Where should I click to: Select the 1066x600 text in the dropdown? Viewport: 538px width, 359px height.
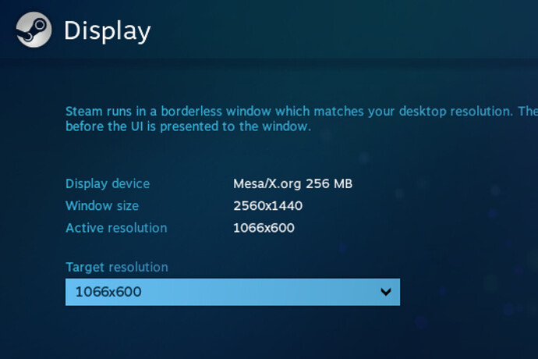point(108,292)
